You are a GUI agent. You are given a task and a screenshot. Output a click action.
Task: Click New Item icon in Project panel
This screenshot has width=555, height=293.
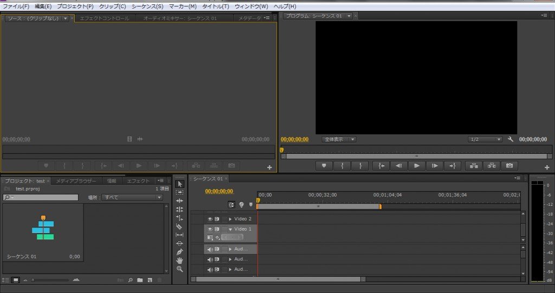coord(150,280)
